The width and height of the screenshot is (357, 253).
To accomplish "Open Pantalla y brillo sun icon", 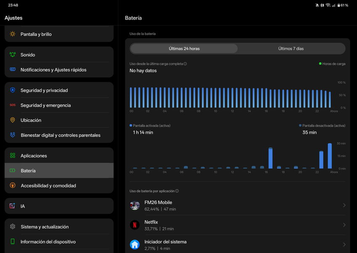I will coord(13,34).
